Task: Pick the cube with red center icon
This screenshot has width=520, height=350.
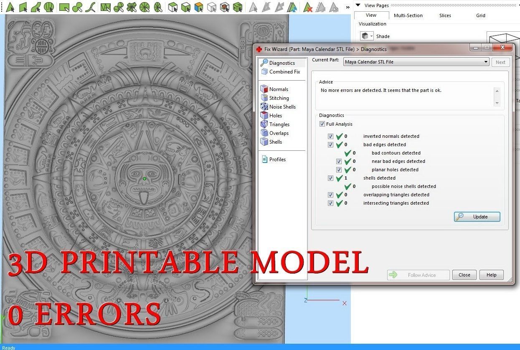Action: click(225, 7)
